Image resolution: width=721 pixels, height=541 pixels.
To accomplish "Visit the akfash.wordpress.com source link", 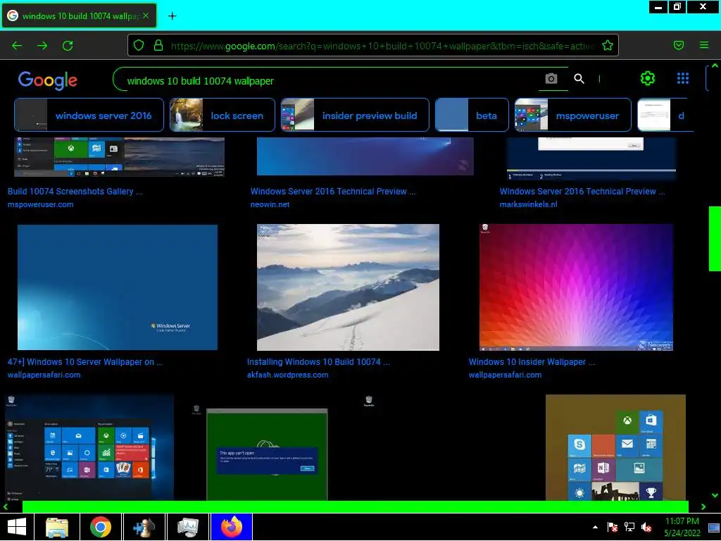I will [288, 375].
